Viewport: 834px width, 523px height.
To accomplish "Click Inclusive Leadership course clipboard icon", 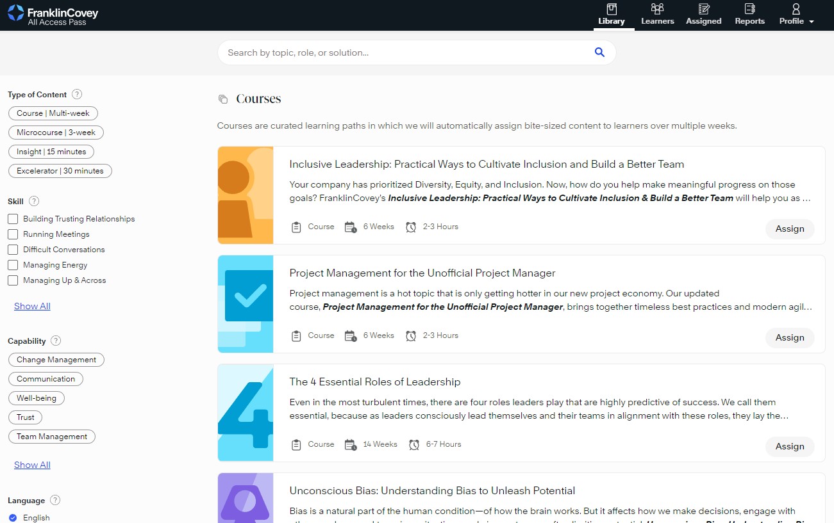I will point(296,227).
